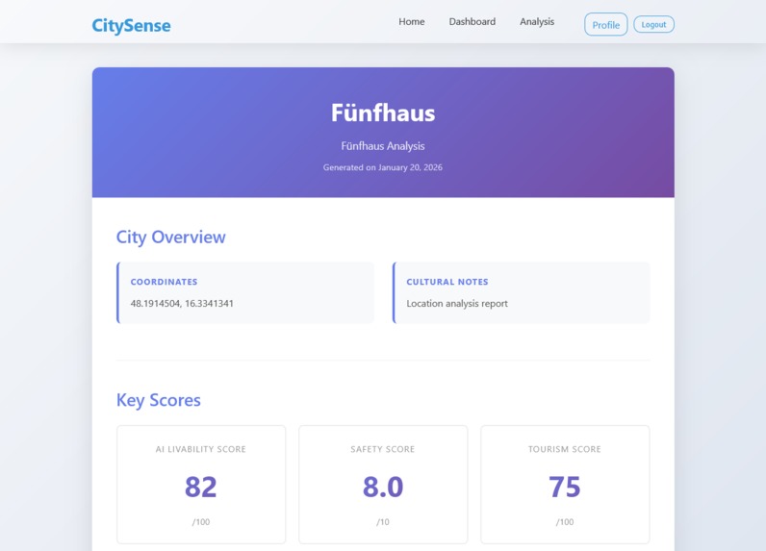This screenshot has width=766, height=551.
Task: Click the safety score value 8.0
Action: tap(383, 487)
